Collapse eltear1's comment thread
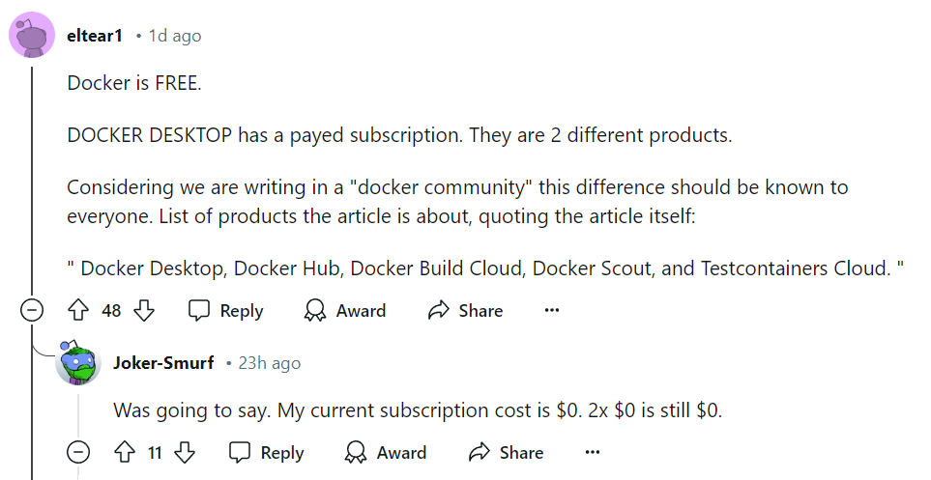This screenshot has height=480, width=931. 32,310
